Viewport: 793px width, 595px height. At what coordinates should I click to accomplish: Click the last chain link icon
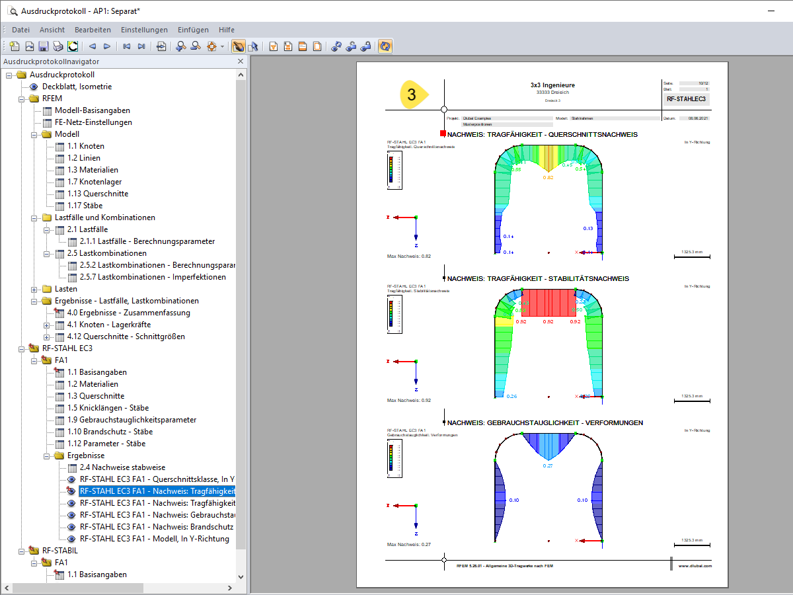coord(366,46)
